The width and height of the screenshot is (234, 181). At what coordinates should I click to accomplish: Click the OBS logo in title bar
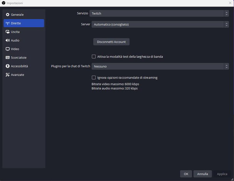point(3,3)
